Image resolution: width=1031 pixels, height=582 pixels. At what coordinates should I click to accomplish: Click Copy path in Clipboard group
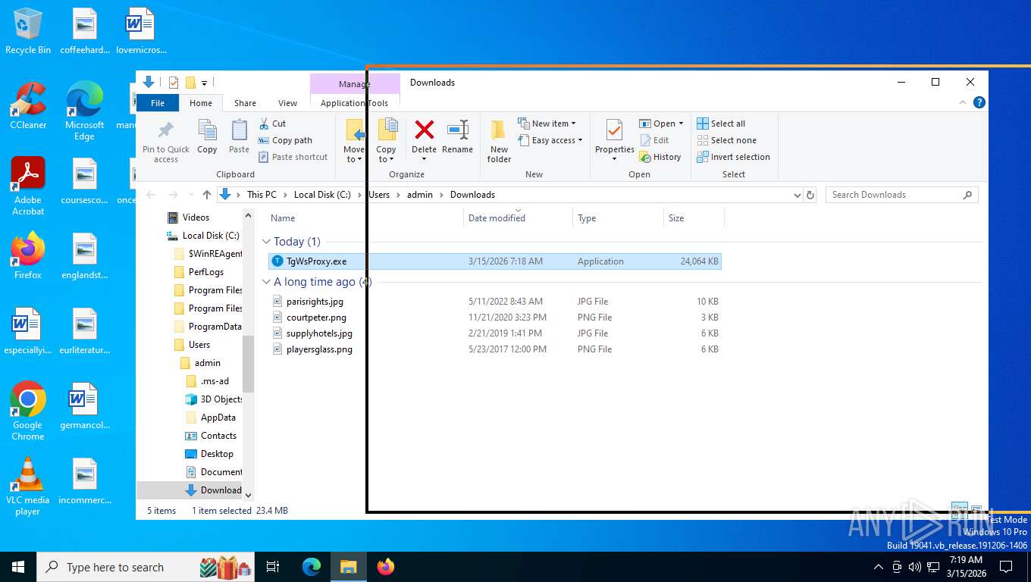coord(285,140)
